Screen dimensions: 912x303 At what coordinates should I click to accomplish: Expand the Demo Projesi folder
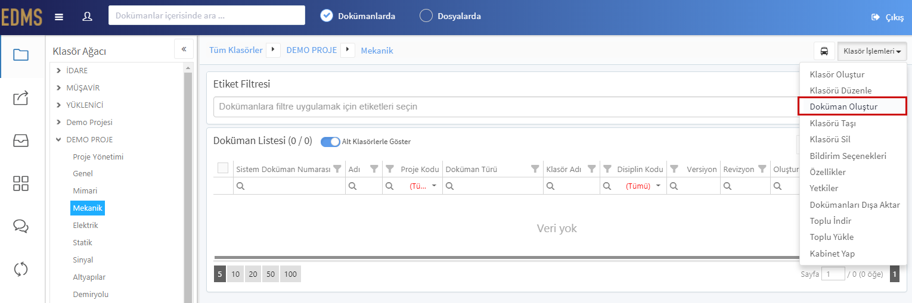point(58,123)
